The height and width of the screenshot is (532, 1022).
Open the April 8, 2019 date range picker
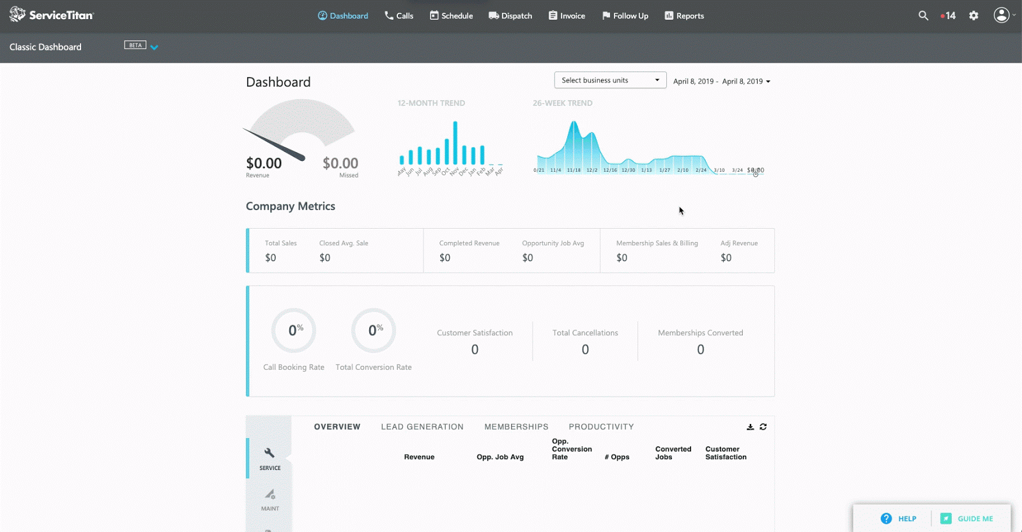(722, 82)
